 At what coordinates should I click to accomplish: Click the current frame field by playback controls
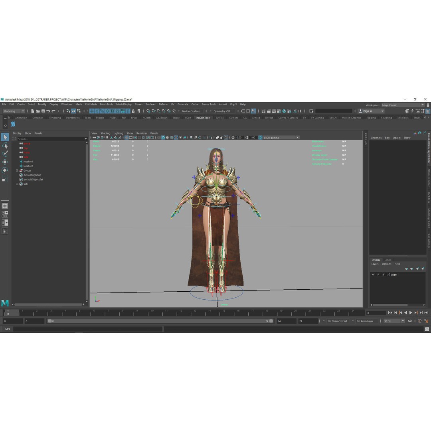pos(376,313)
